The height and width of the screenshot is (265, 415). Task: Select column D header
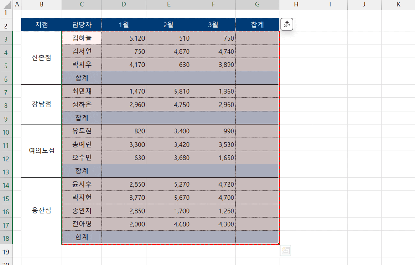click(x=124, y=5)
